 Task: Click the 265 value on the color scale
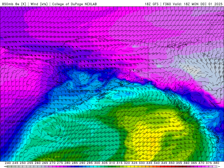pos(45,163)
